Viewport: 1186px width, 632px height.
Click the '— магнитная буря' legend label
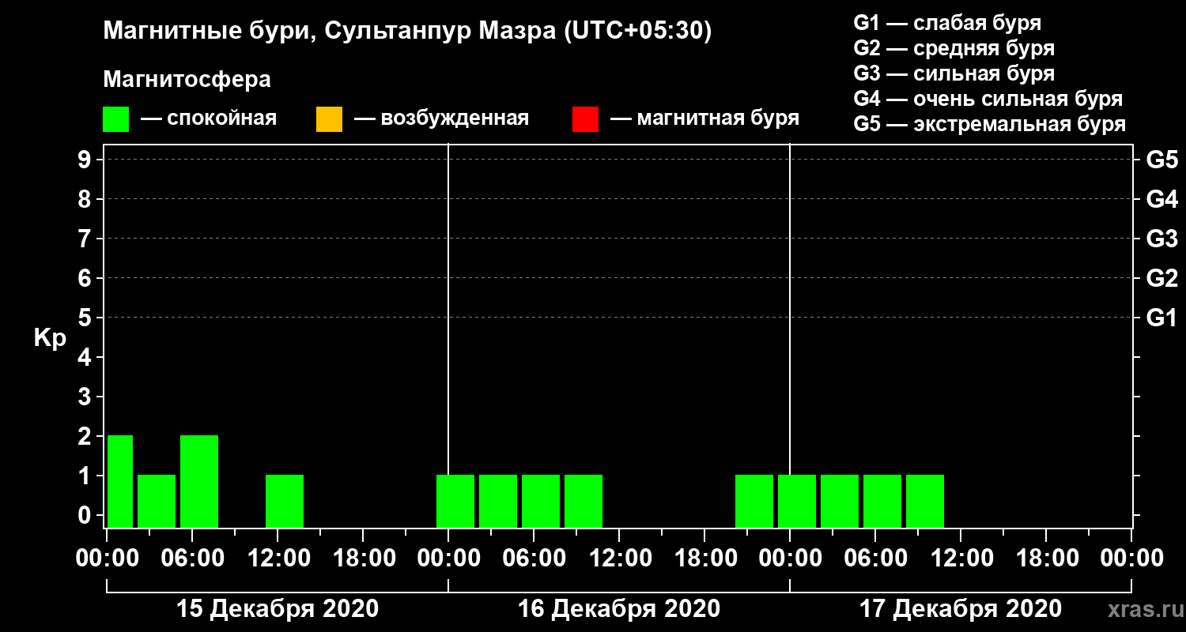pyautogui.click(x=704, y=118)
